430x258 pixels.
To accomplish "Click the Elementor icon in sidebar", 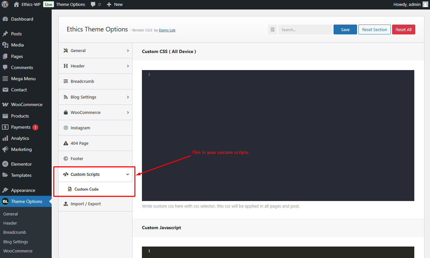I will tap(5, 164).
